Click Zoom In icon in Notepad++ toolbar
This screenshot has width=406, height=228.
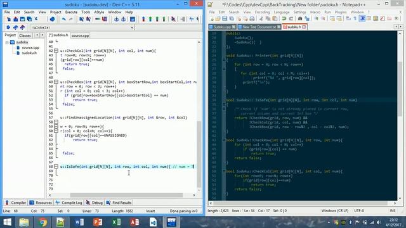pos(316,18)
